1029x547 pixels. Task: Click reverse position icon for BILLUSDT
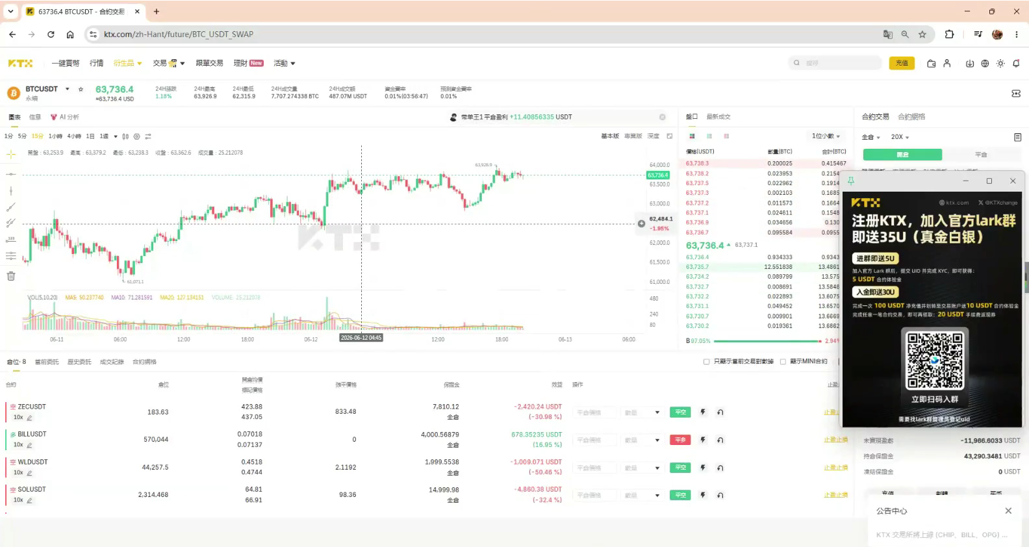[x=720, y=440]
